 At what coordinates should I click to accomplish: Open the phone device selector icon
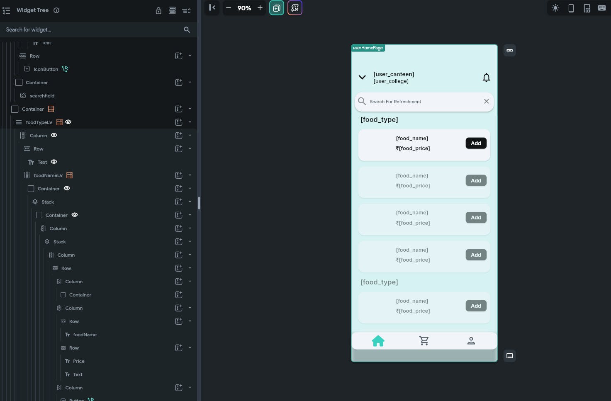click(x=571, y=8)
